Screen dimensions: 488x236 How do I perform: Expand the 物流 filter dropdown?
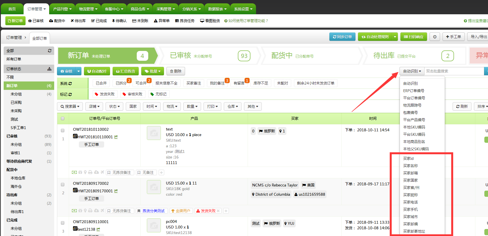[x=172, y=106]
